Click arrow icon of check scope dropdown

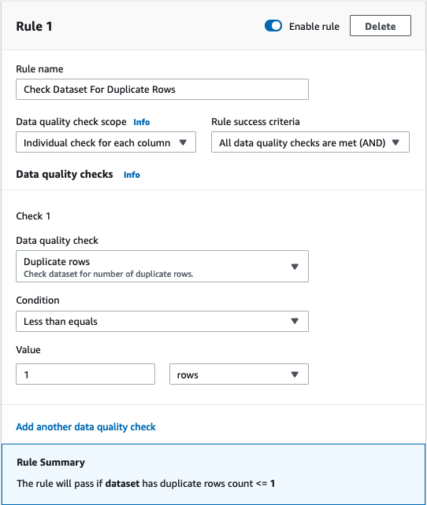183,142
